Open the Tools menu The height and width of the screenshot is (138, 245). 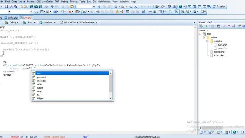pos(82,2)
